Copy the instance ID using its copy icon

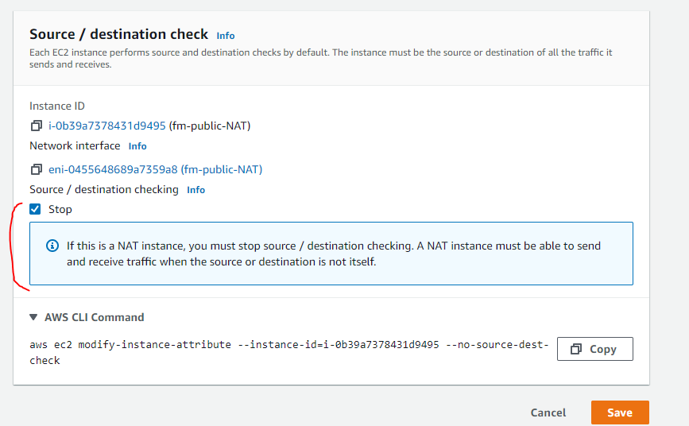tap(36, 126)
